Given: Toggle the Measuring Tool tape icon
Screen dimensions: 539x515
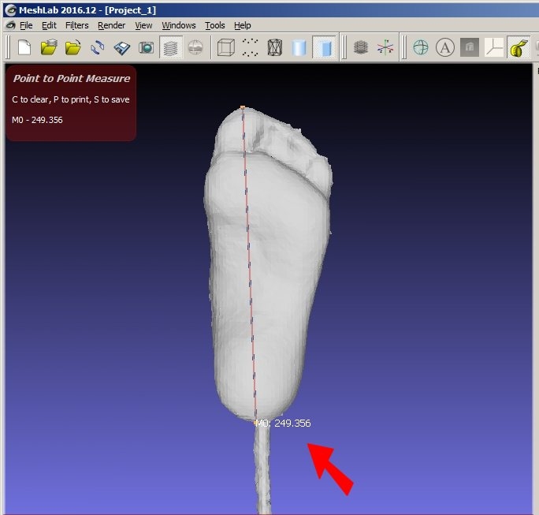Looking at the screenshot, I should 519,47.
